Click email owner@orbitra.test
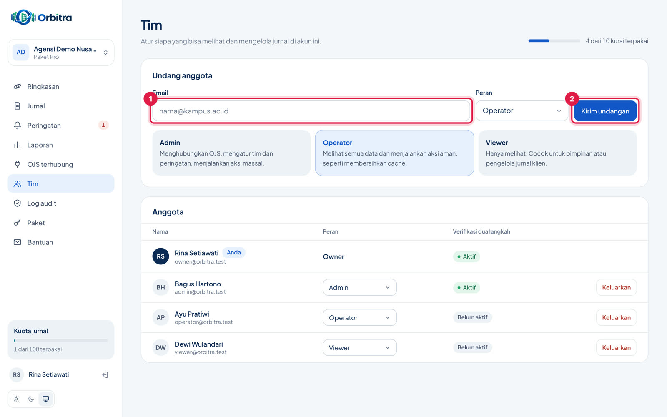The height and width of the screenshot is (417, 667). coord(200,262)
